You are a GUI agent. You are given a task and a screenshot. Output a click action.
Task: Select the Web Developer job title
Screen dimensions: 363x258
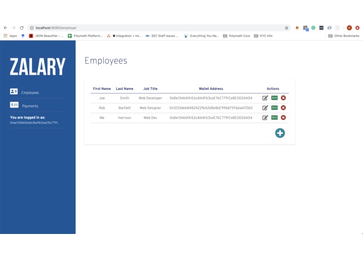150,98
